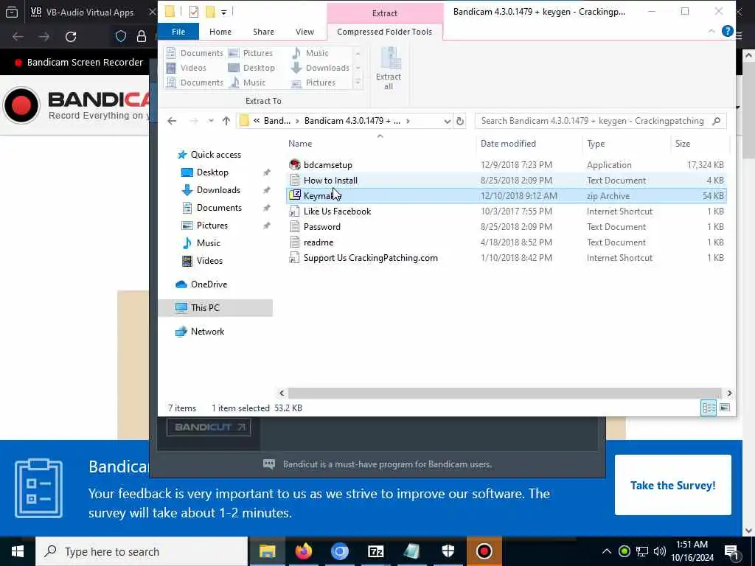Click the taskbar Type here to search box

pos(142,551)
